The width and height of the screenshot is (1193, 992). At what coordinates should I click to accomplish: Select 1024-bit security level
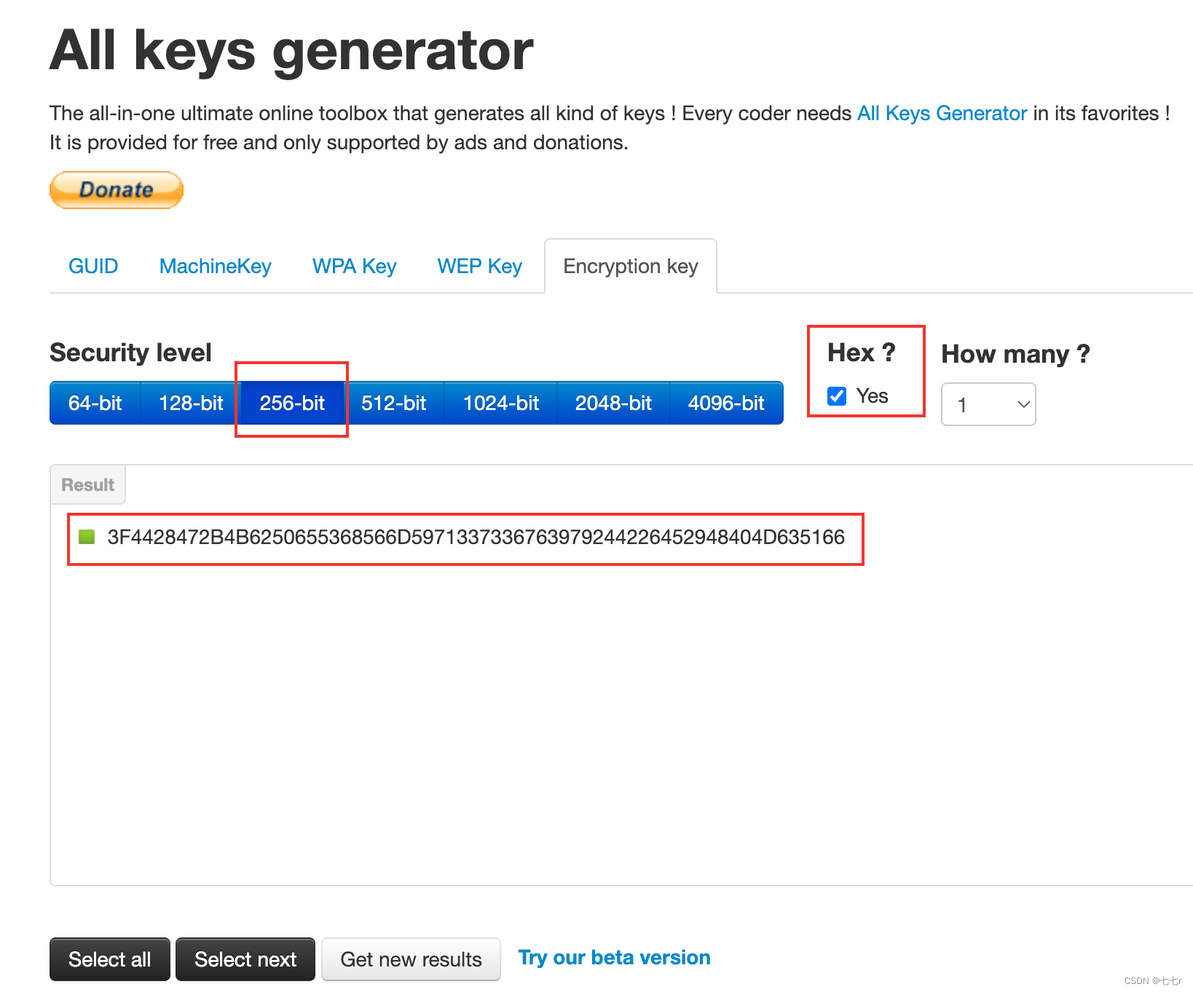[501, 403]
